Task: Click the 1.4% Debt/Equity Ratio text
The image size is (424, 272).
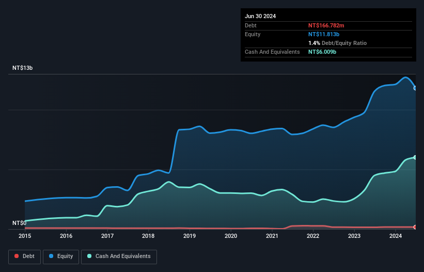Action: 337,43
